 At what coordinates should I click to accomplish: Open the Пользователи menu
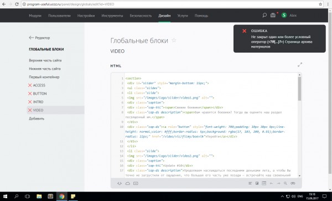59,16
